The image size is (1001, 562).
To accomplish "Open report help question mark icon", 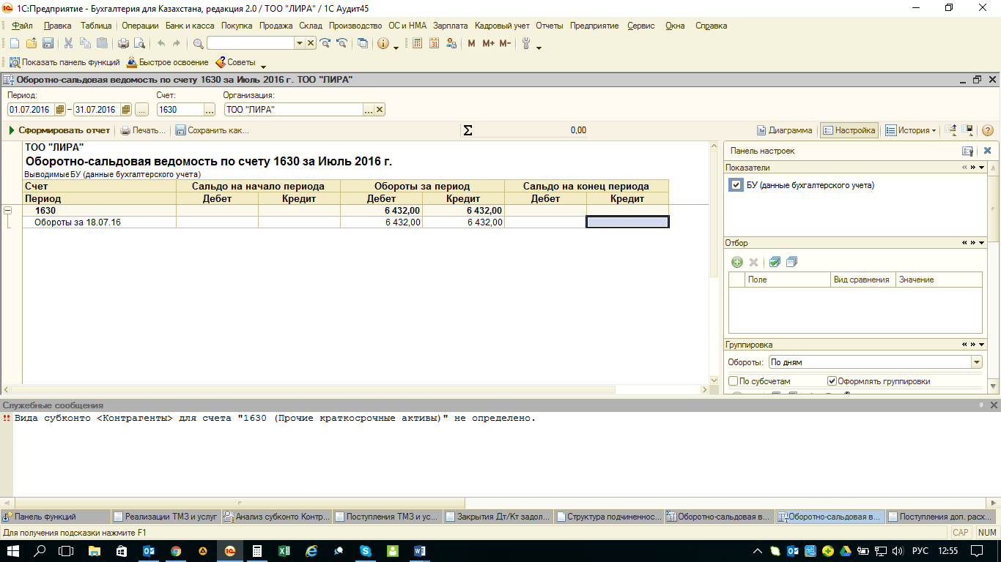I will [x=987, y=130].
